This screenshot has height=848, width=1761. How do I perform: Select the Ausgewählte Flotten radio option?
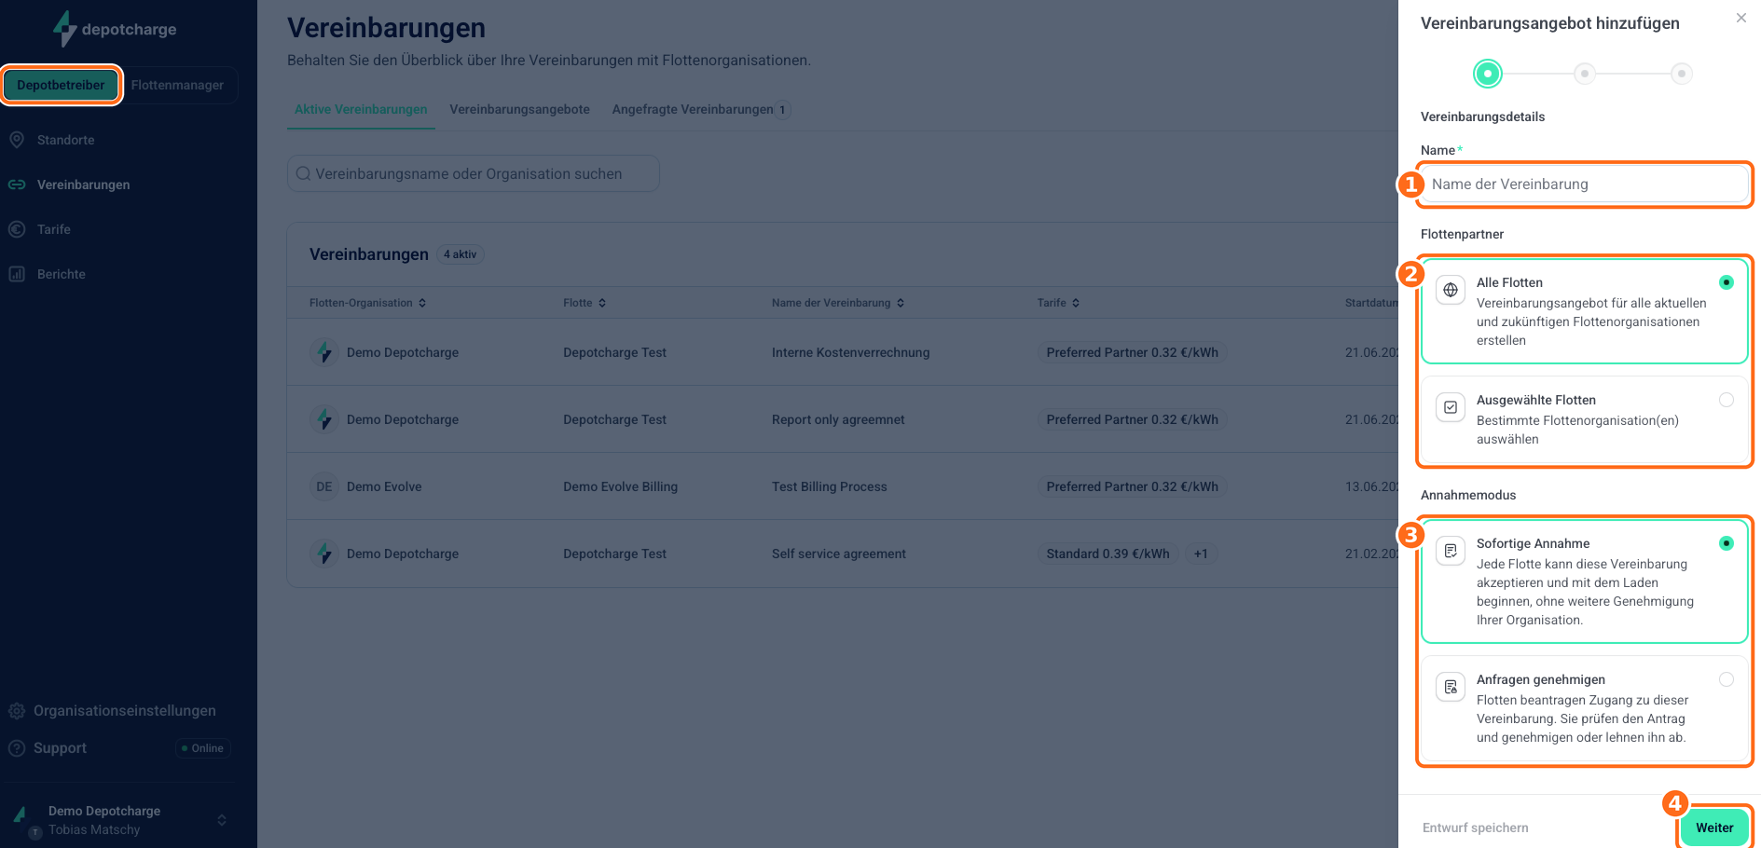click(x=1727, y=400)
